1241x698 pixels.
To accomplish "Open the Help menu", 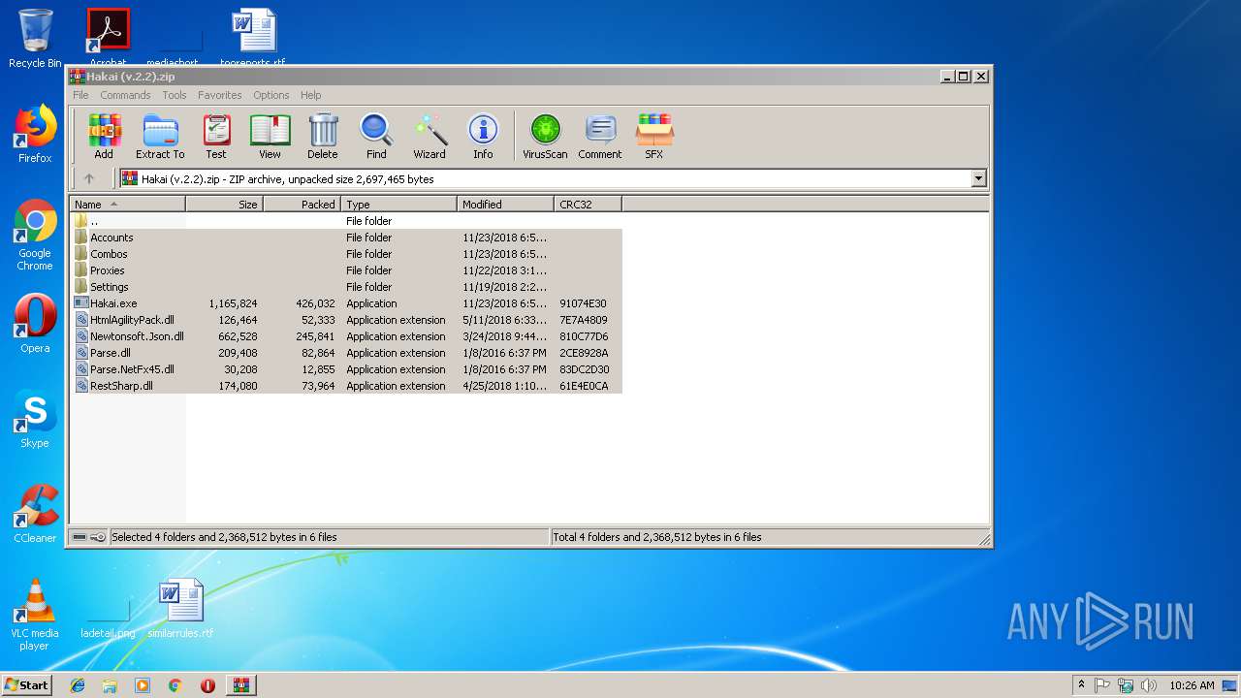I will [x=311, y=95].
